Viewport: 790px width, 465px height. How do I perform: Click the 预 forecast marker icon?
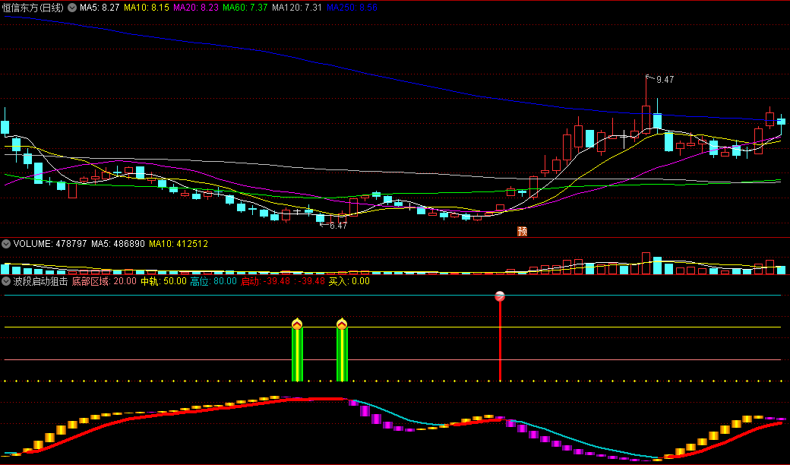tap(523, 231)
